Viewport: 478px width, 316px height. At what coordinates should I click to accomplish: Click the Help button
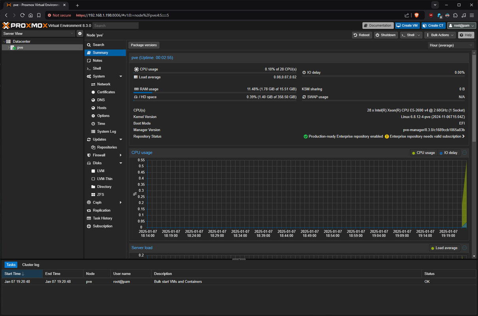point(466,35)
